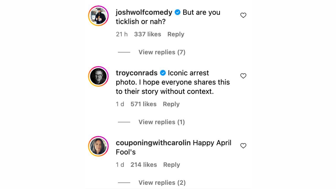Open joshwolfcomedy profile picture
This screenshot has width=336, height=189.
click(98, 16)
